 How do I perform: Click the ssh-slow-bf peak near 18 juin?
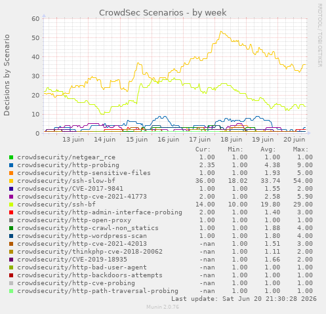[221, 31]
